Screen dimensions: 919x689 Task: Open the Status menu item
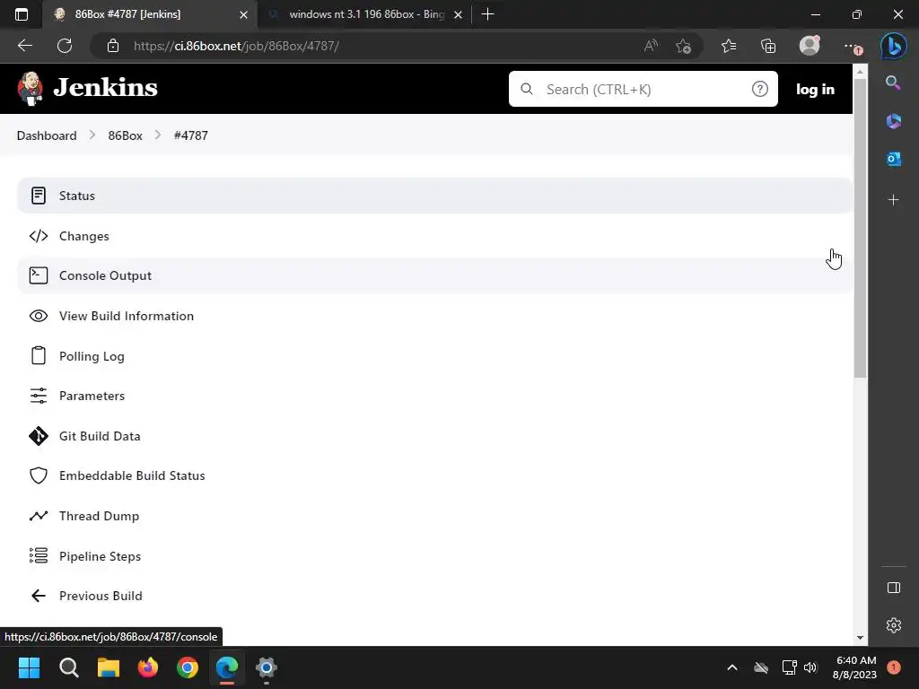click(x=435, y=196)
